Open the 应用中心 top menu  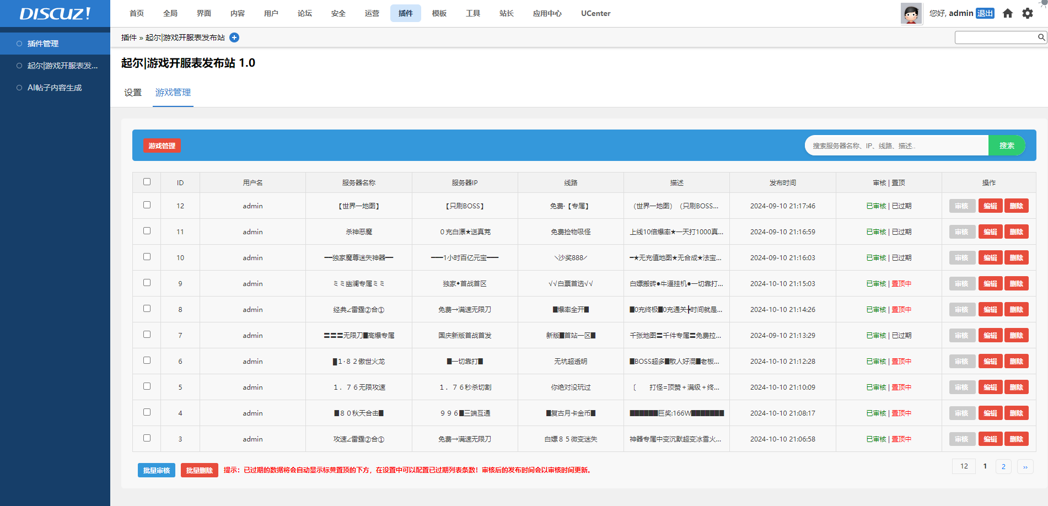[547, 13]
